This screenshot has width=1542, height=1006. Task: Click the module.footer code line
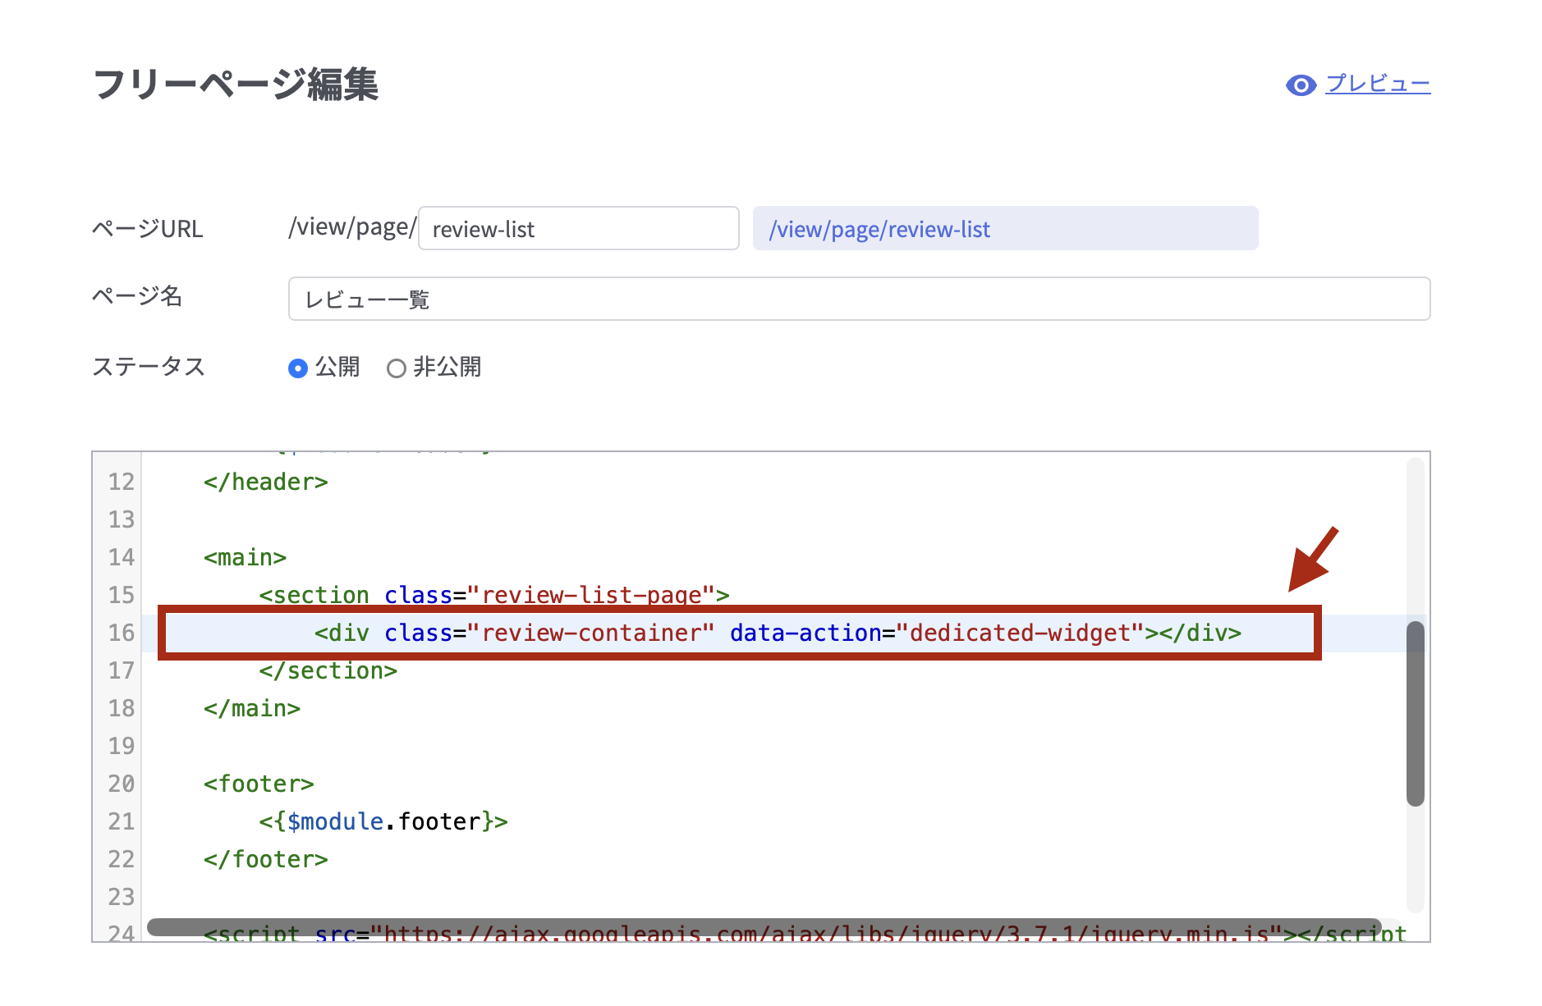383,822
